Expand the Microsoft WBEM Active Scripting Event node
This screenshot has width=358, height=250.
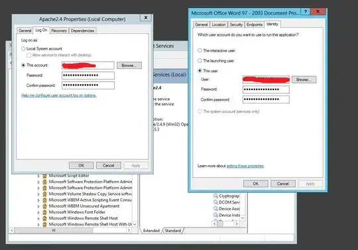click(x=38, y=200)
